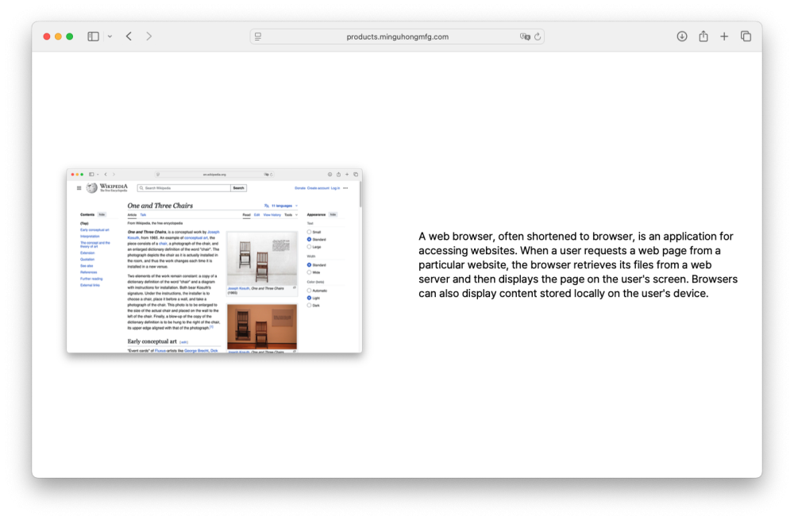
Task: Go forward using the main Safari forward arrow
Action: 149,37
